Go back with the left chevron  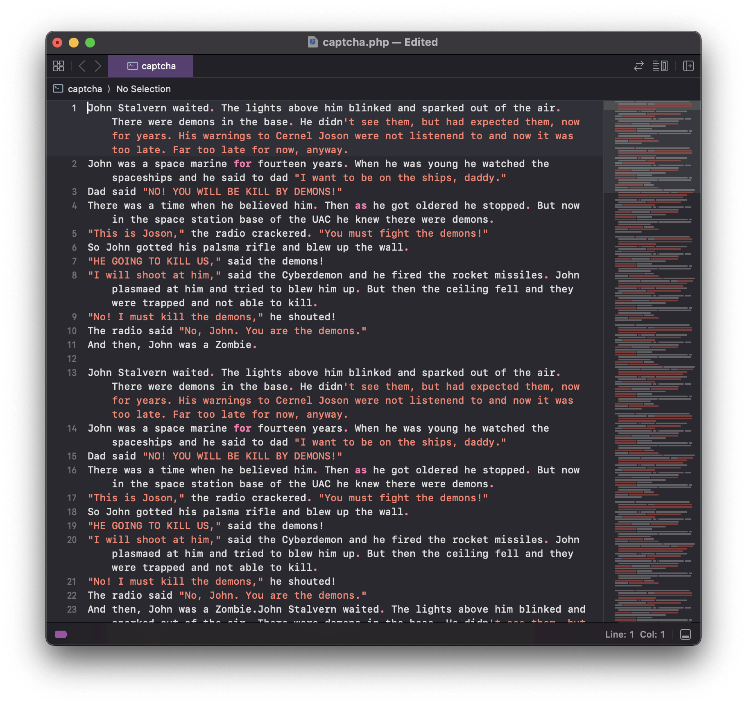[82, 66]
